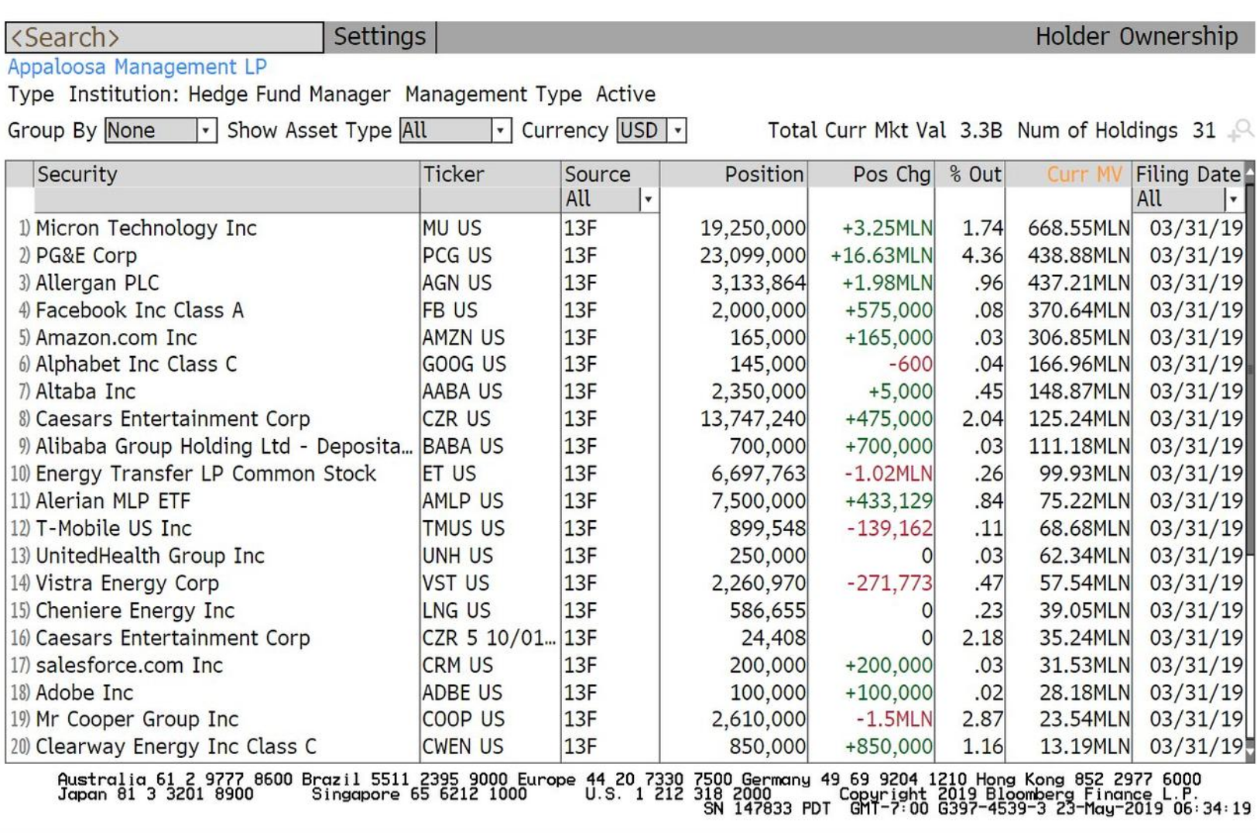The width and height of the screenshot is (1257, 833).
Task: Select Energy Transfer LP Common Stock
Action: click(627, 474)
